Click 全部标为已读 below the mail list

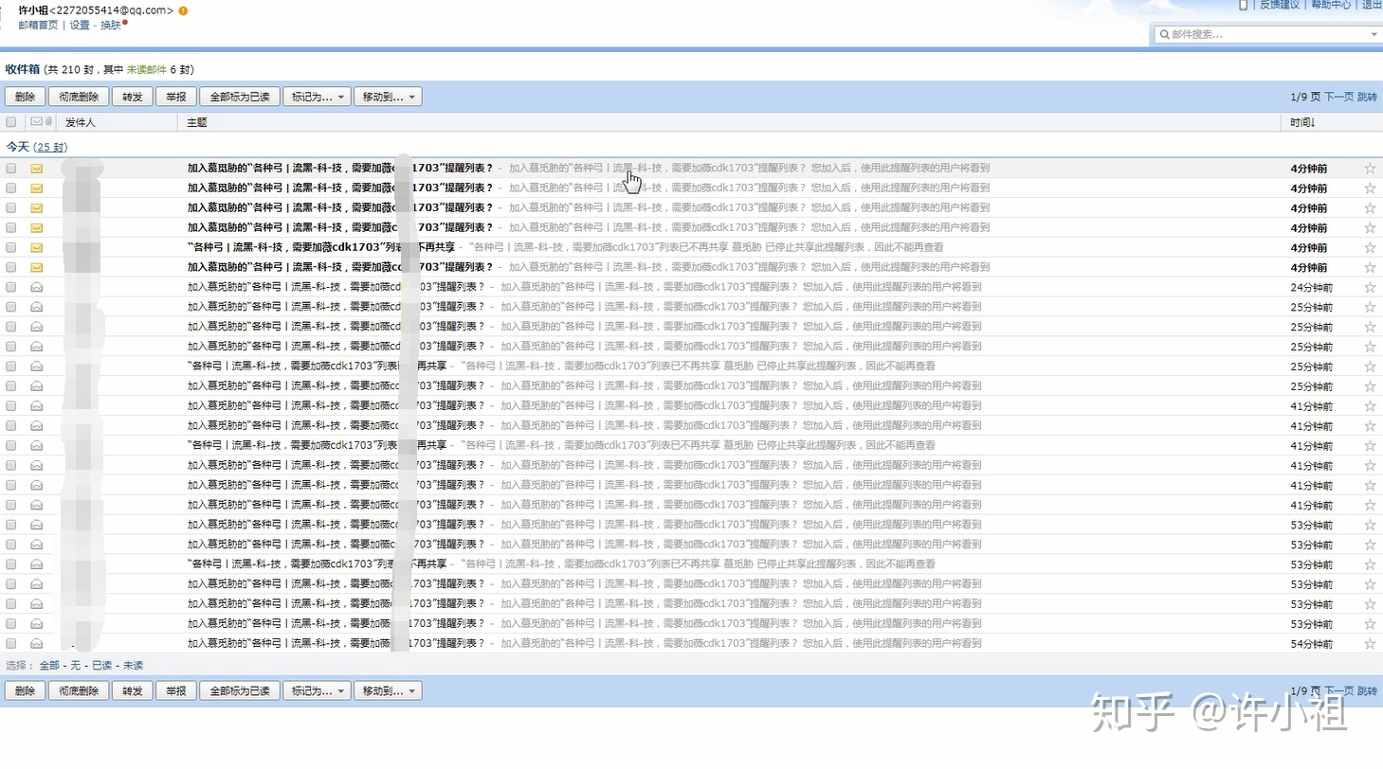(x=240, y=690)
